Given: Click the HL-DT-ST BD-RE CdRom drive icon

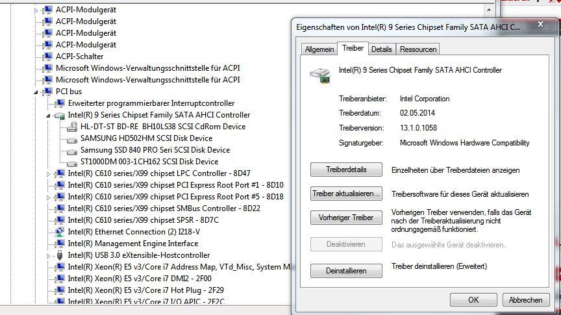Looking at the screenshot, I should (x=72, y=127).
